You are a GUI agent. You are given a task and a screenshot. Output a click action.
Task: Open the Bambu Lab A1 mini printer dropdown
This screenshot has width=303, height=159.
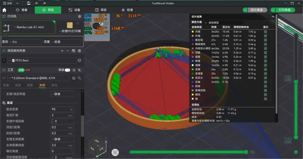28,27
